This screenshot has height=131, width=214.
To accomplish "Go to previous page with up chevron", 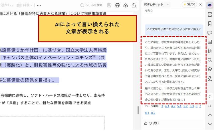I will [x=210, y=115].
